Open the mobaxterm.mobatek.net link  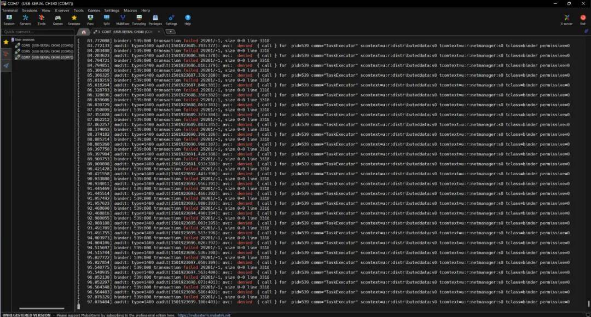click(204, 315)
